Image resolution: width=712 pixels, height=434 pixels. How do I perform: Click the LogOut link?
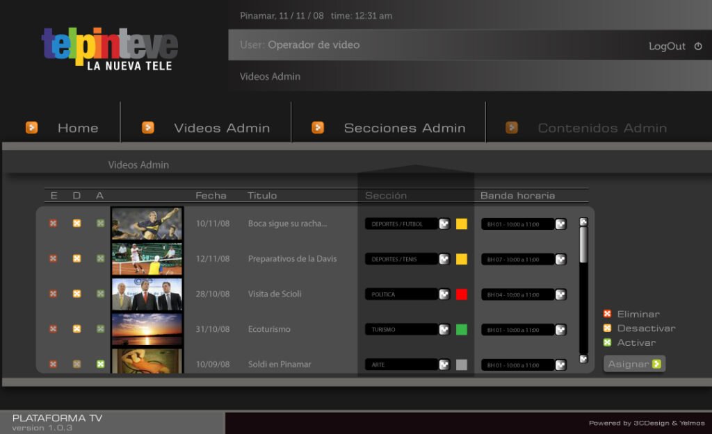click(667, 47)
